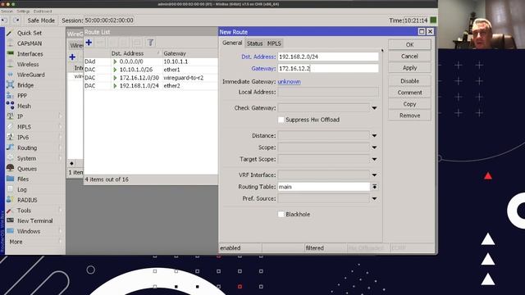Click the unknown Immediate Gateway link

289,82
